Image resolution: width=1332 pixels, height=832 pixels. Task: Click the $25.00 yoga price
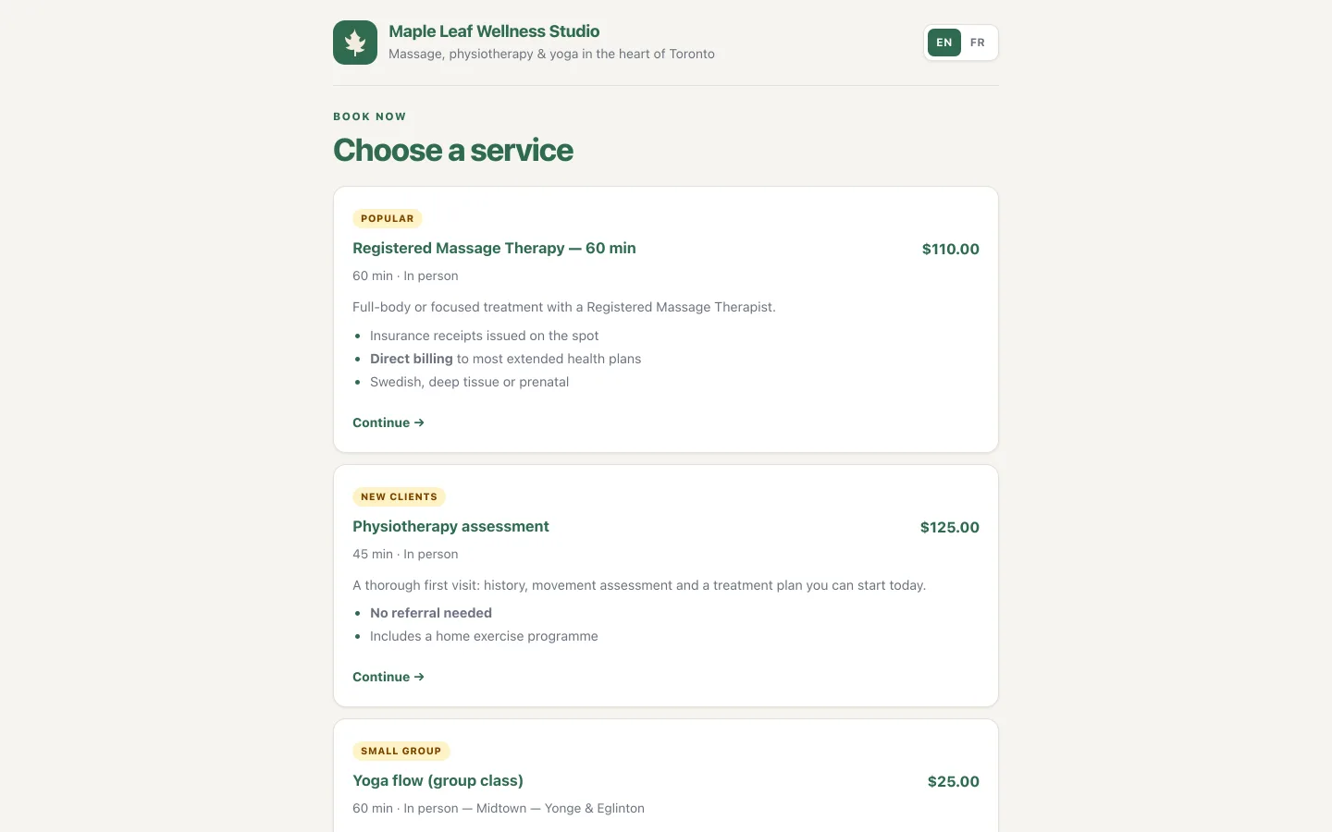pos(953,781)
